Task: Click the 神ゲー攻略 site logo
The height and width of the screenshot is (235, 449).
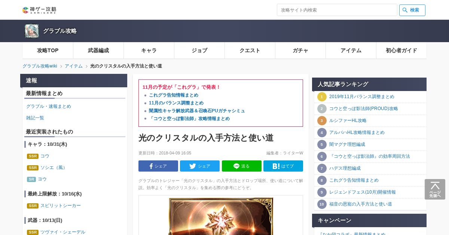Action: [x=39, y=10]
